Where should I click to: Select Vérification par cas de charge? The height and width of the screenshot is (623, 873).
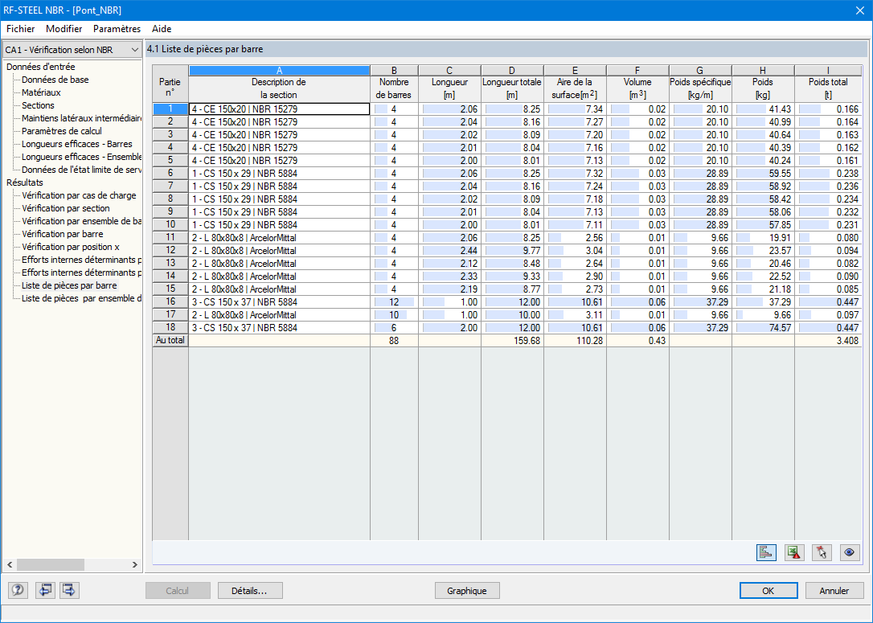click(79, 195)
